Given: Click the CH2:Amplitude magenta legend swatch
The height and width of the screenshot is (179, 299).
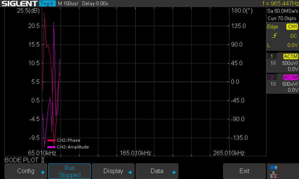Looking at the screenshot, I should (51, 147).
